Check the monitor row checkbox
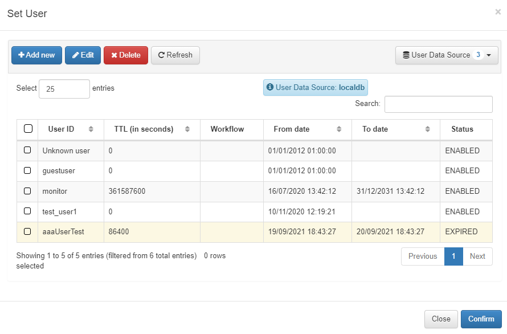The width and height of the screenshot is (507, 334). (x=27, y=191)
